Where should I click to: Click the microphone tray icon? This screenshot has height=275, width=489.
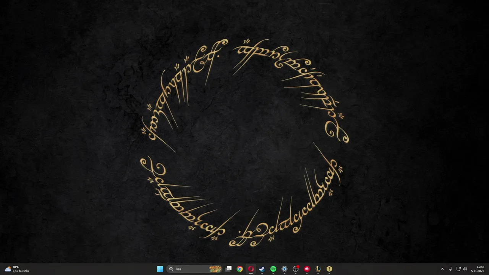pyautogui.click(x=450, y=269)
